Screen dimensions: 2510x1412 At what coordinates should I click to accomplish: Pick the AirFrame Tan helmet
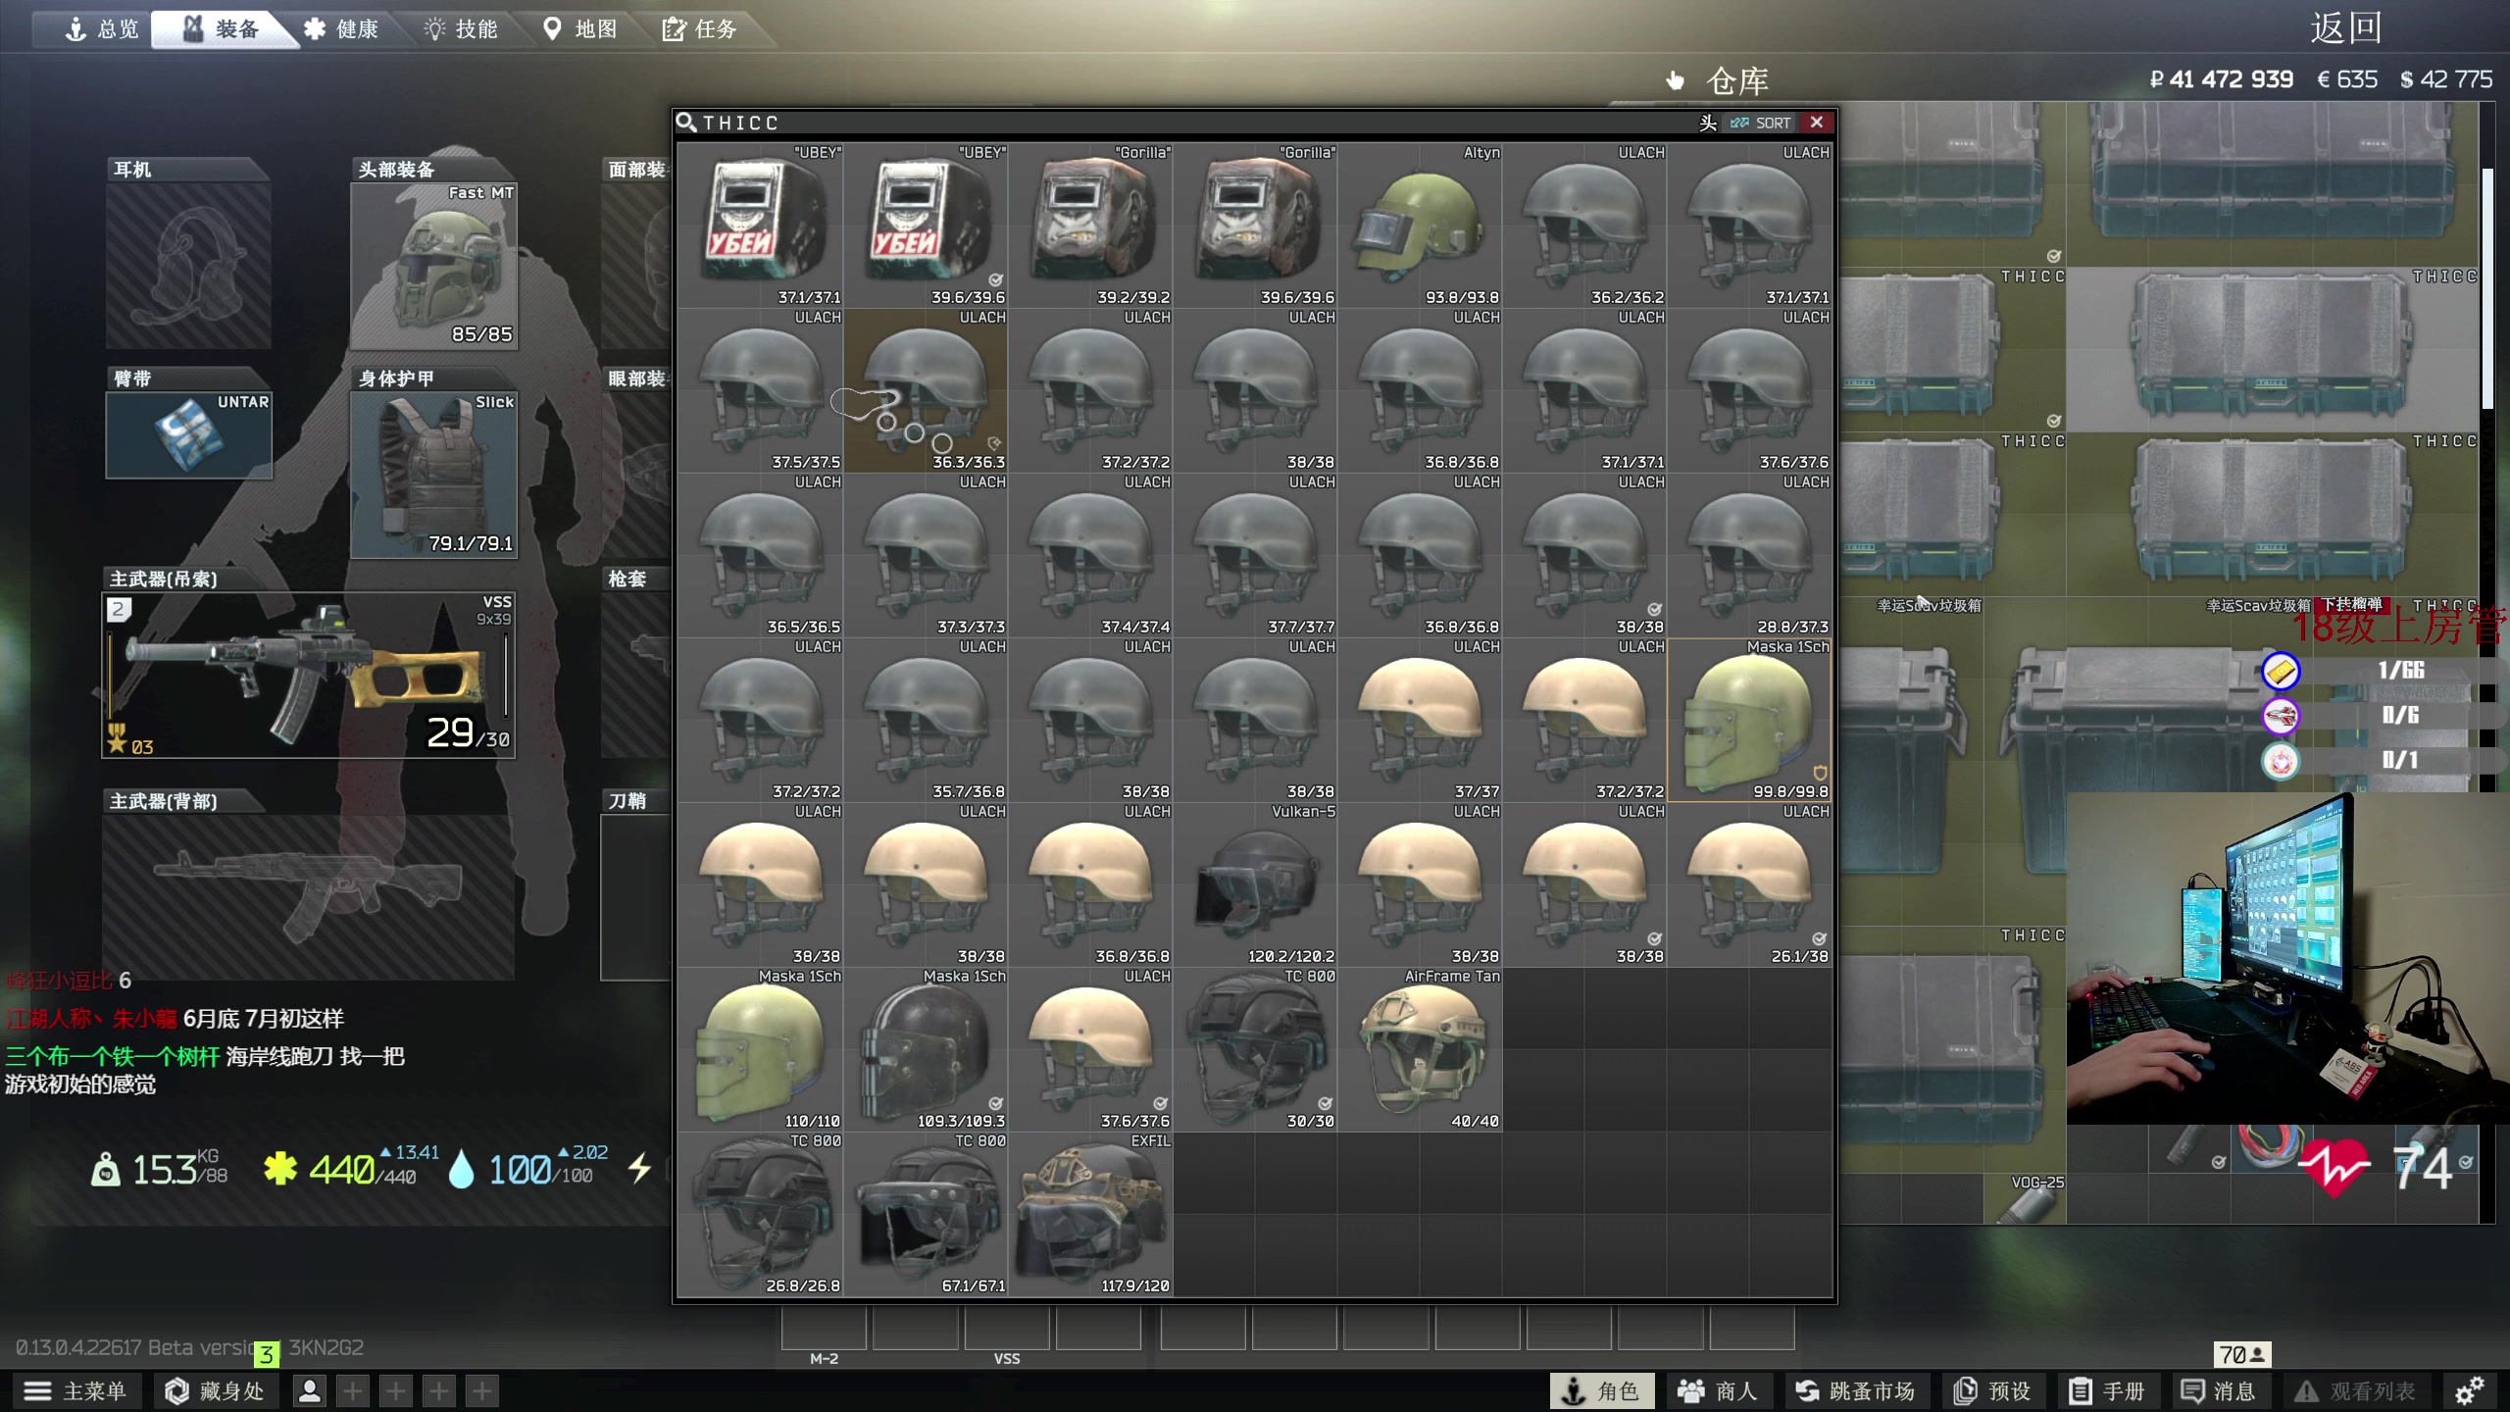1420,1049
